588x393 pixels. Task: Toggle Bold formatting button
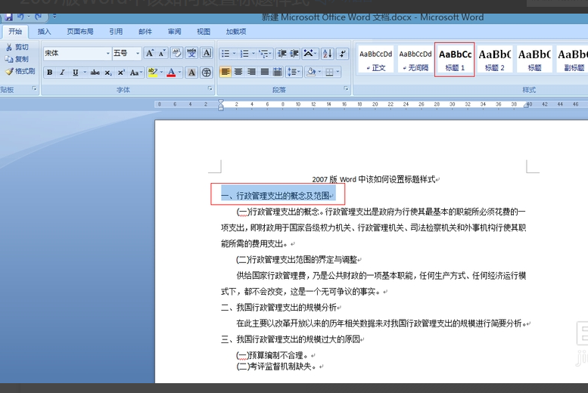(x=49, y=73)
